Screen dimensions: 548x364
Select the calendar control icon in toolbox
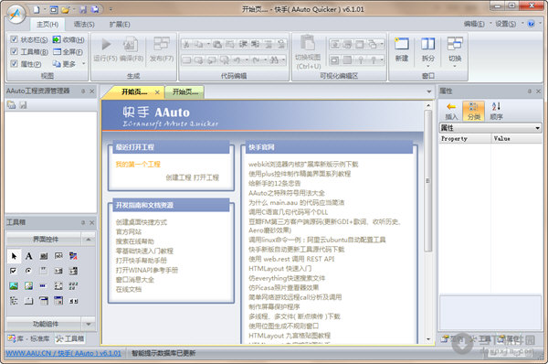[58, 301]
